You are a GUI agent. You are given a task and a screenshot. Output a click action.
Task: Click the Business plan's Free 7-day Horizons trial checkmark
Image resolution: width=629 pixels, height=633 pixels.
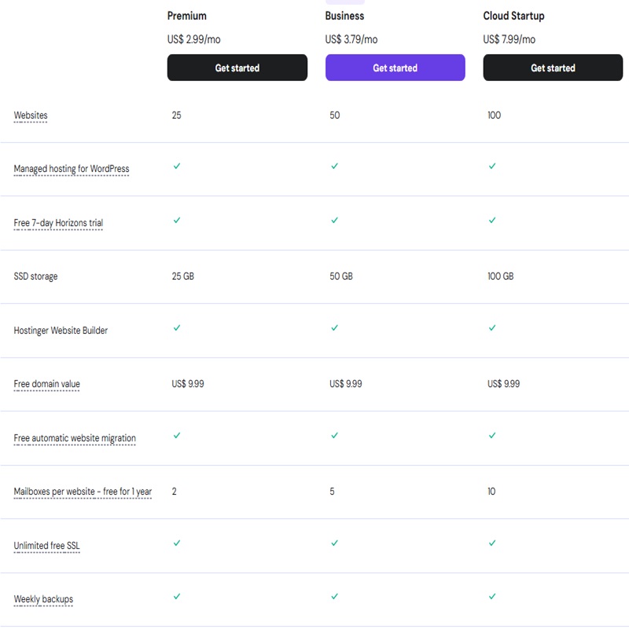[334, 221]
